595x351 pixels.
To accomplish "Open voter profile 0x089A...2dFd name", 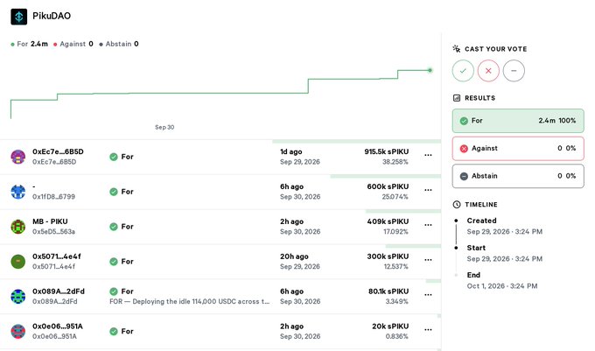I will (x=59, y=291).
